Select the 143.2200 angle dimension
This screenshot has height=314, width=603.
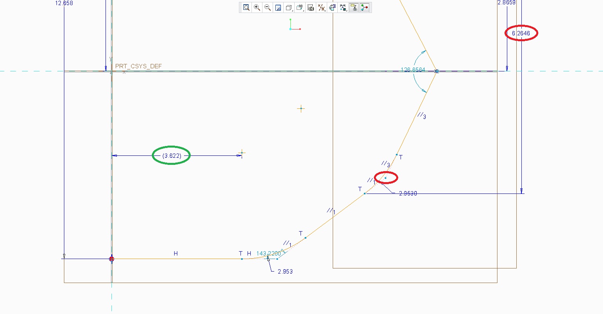[x=268, y=254]
